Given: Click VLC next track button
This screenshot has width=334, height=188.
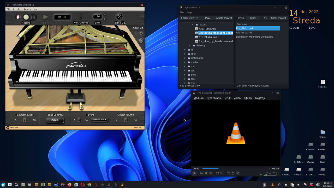Looking at the screenshot, I should [x=211, y=173].
